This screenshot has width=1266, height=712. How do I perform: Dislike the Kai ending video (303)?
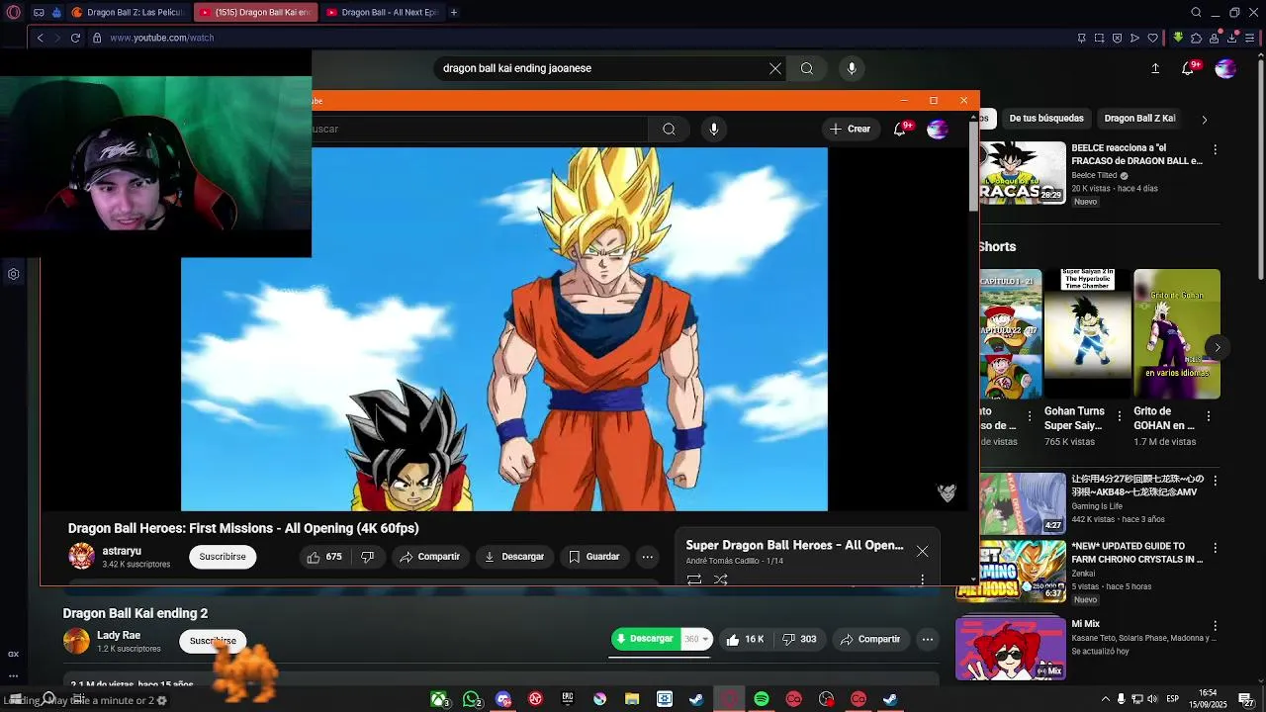799,640
